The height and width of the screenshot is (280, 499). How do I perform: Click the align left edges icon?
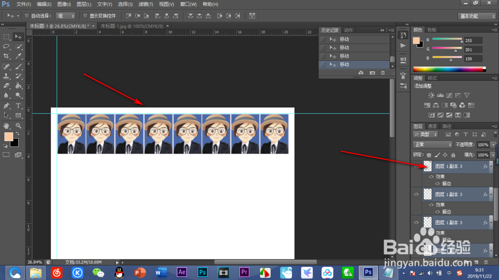tap(158, 15)
